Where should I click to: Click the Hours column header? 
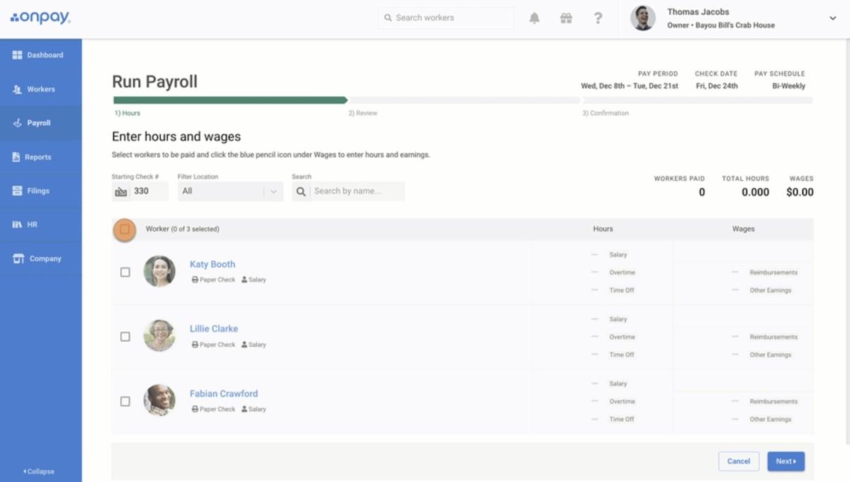point(603,229)
